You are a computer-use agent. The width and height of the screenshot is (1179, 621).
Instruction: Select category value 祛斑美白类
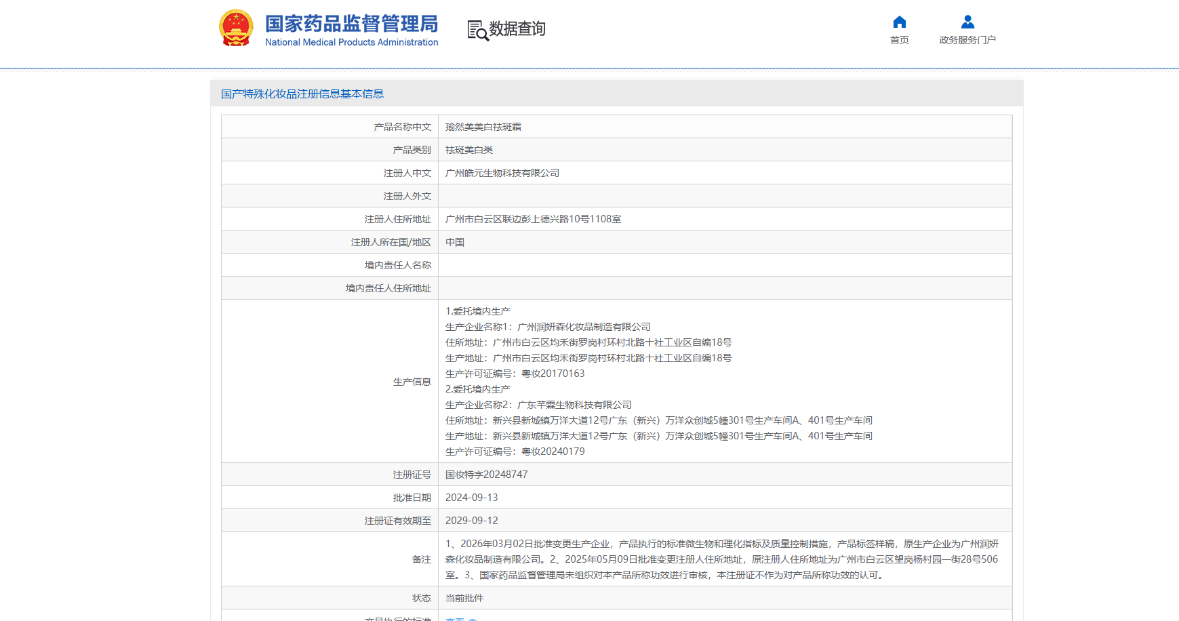point(469,150)
